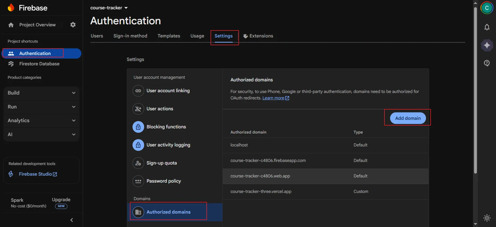Click the Add domain button
The width and height of the screenshot is (496, 227).
tap(408, 118)
